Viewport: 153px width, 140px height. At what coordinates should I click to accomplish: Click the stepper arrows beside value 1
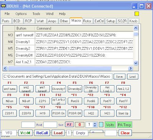[x=95, y=125]
